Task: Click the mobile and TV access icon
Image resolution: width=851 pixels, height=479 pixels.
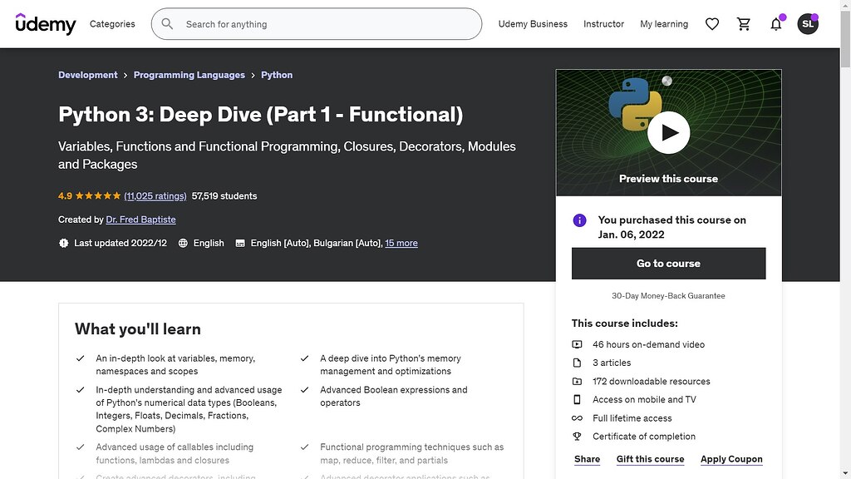Action: tap(575, 399)
